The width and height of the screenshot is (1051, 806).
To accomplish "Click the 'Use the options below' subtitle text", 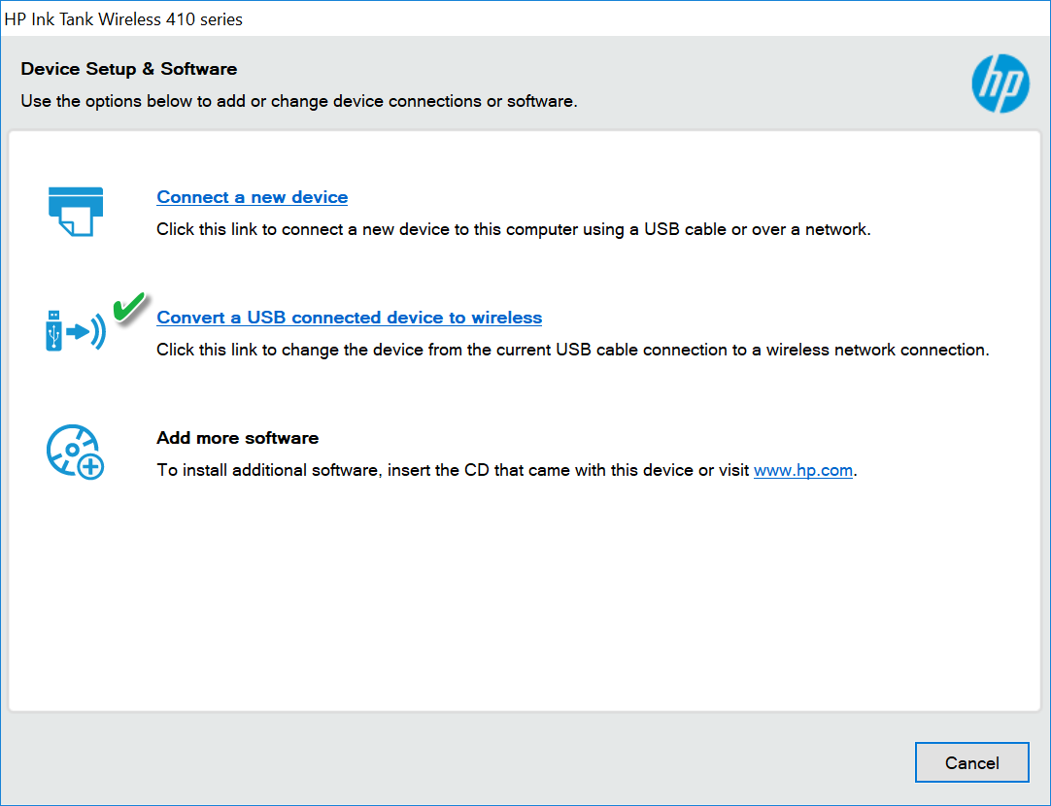I will tap(299, 101).
